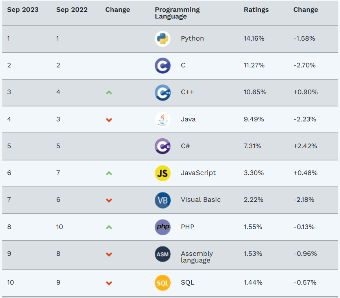
Task: Click the orange SQL logo icon
Action: [x=163, y=283]
